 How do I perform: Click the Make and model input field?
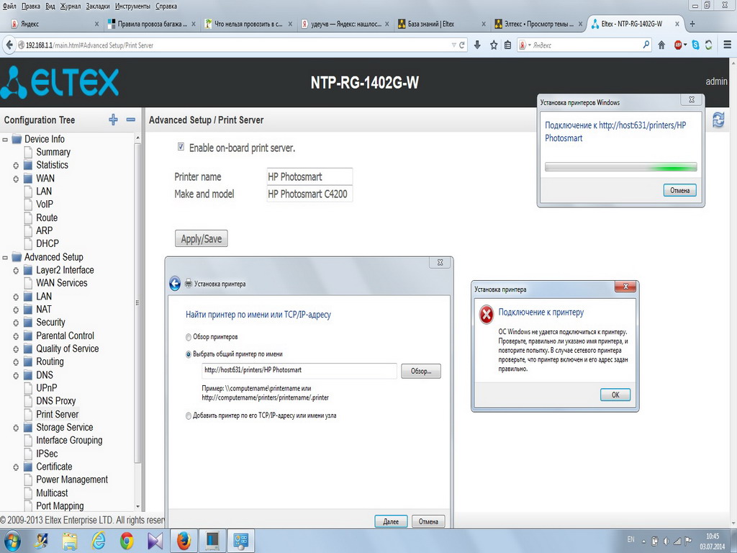point(309,194)
